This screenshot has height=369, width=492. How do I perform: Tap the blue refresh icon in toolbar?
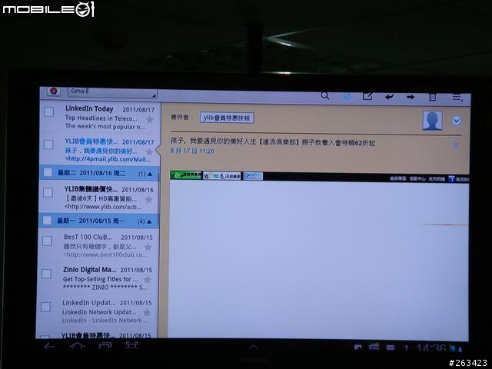click(347, 96)
